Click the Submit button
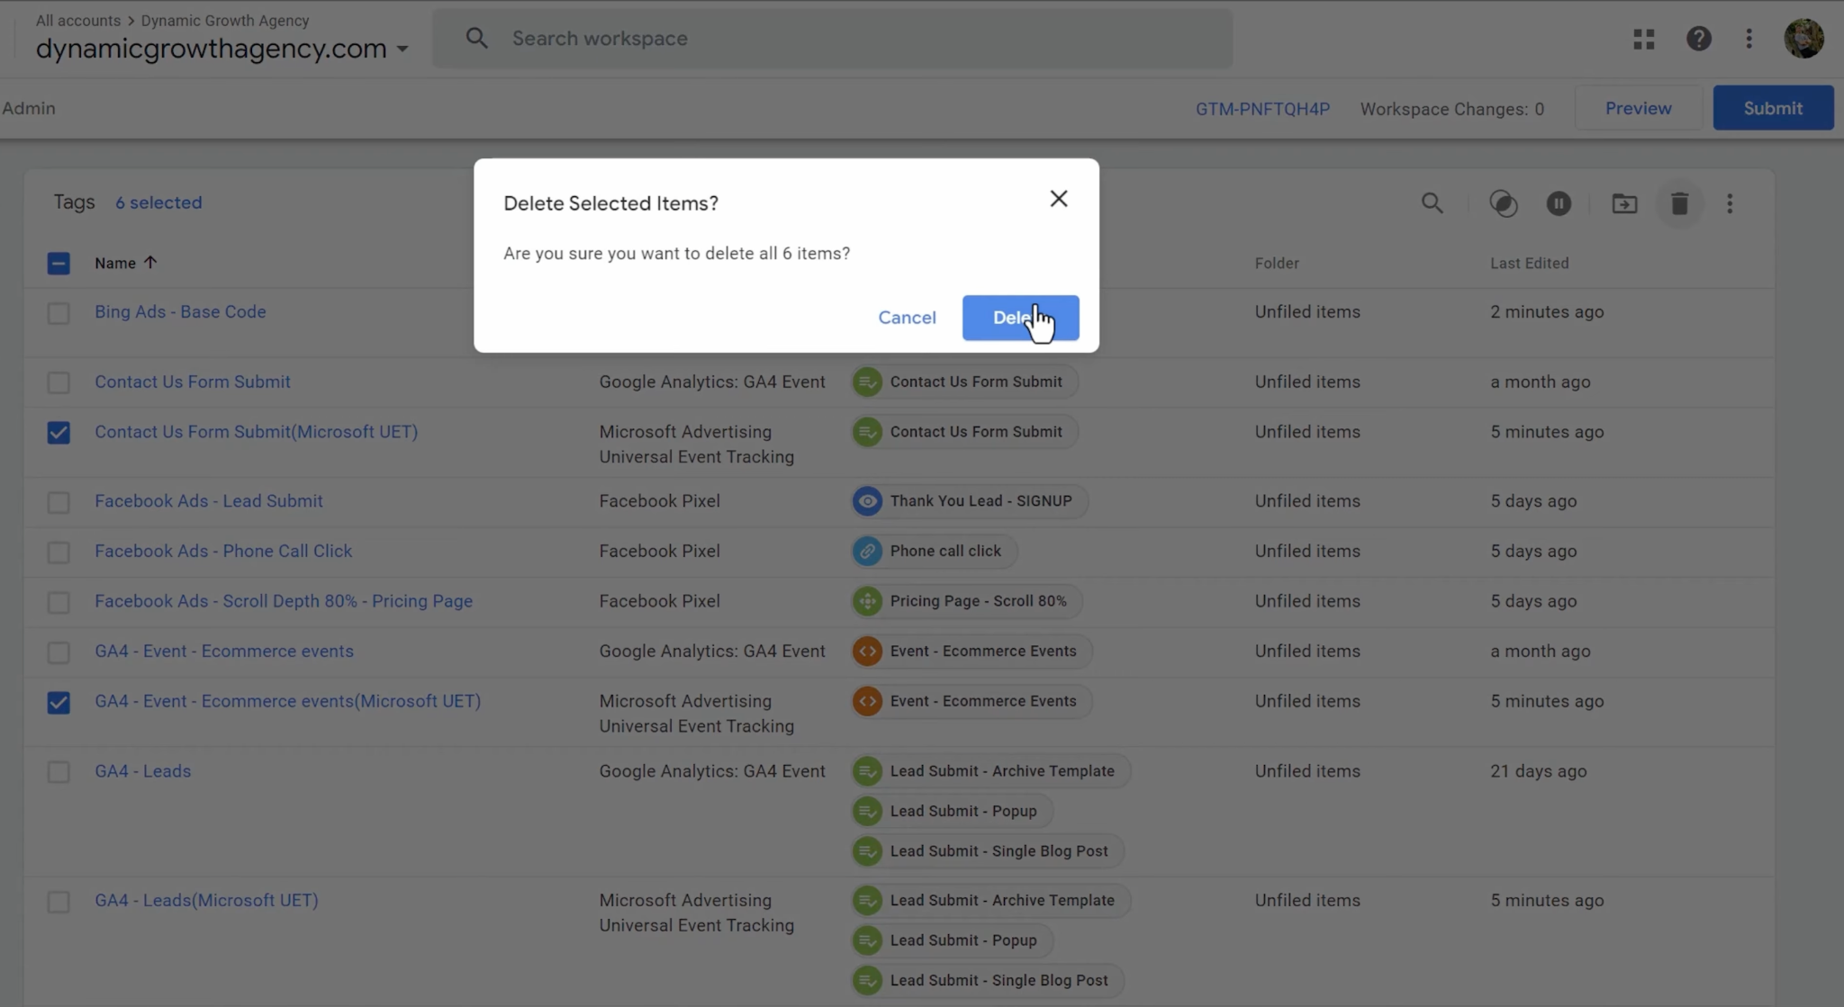This screenshot has height=1007, width=1844. (1773, 108)
